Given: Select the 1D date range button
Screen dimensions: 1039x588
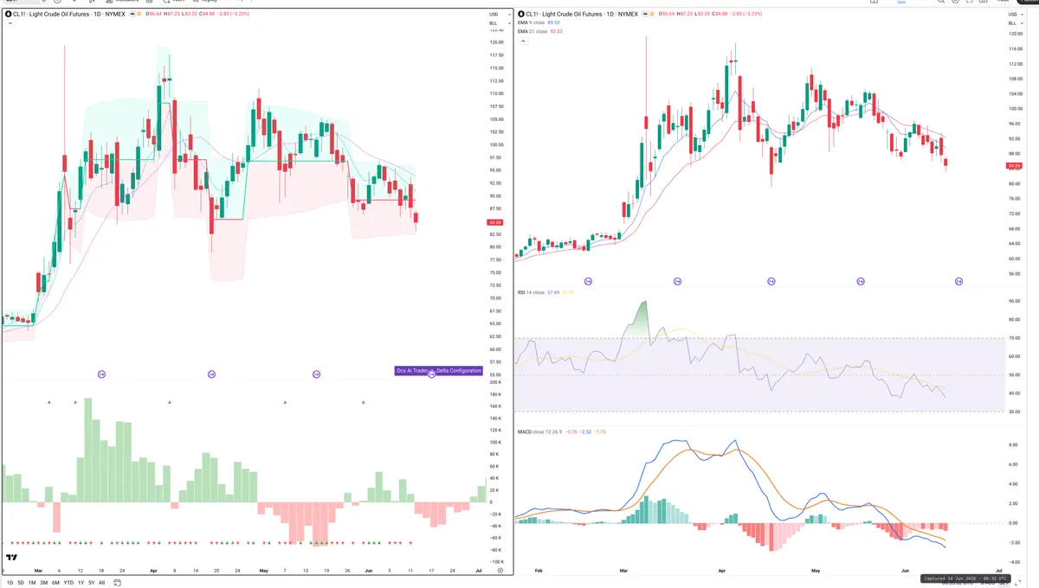Looking at the screenshot, I should (10, 583).
